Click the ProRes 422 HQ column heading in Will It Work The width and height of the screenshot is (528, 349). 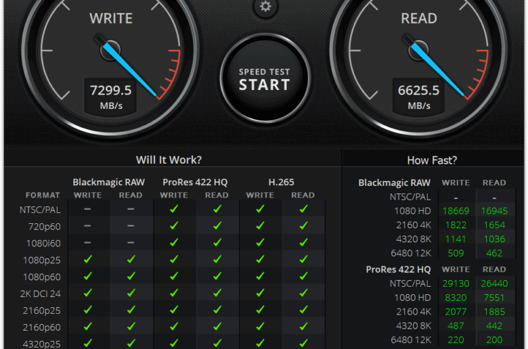click(195, 183)
